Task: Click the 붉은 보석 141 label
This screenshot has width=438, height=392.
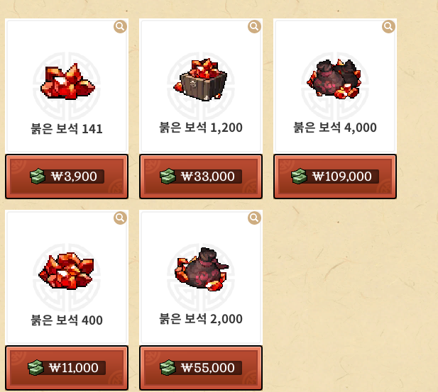Action: [67, 129]
